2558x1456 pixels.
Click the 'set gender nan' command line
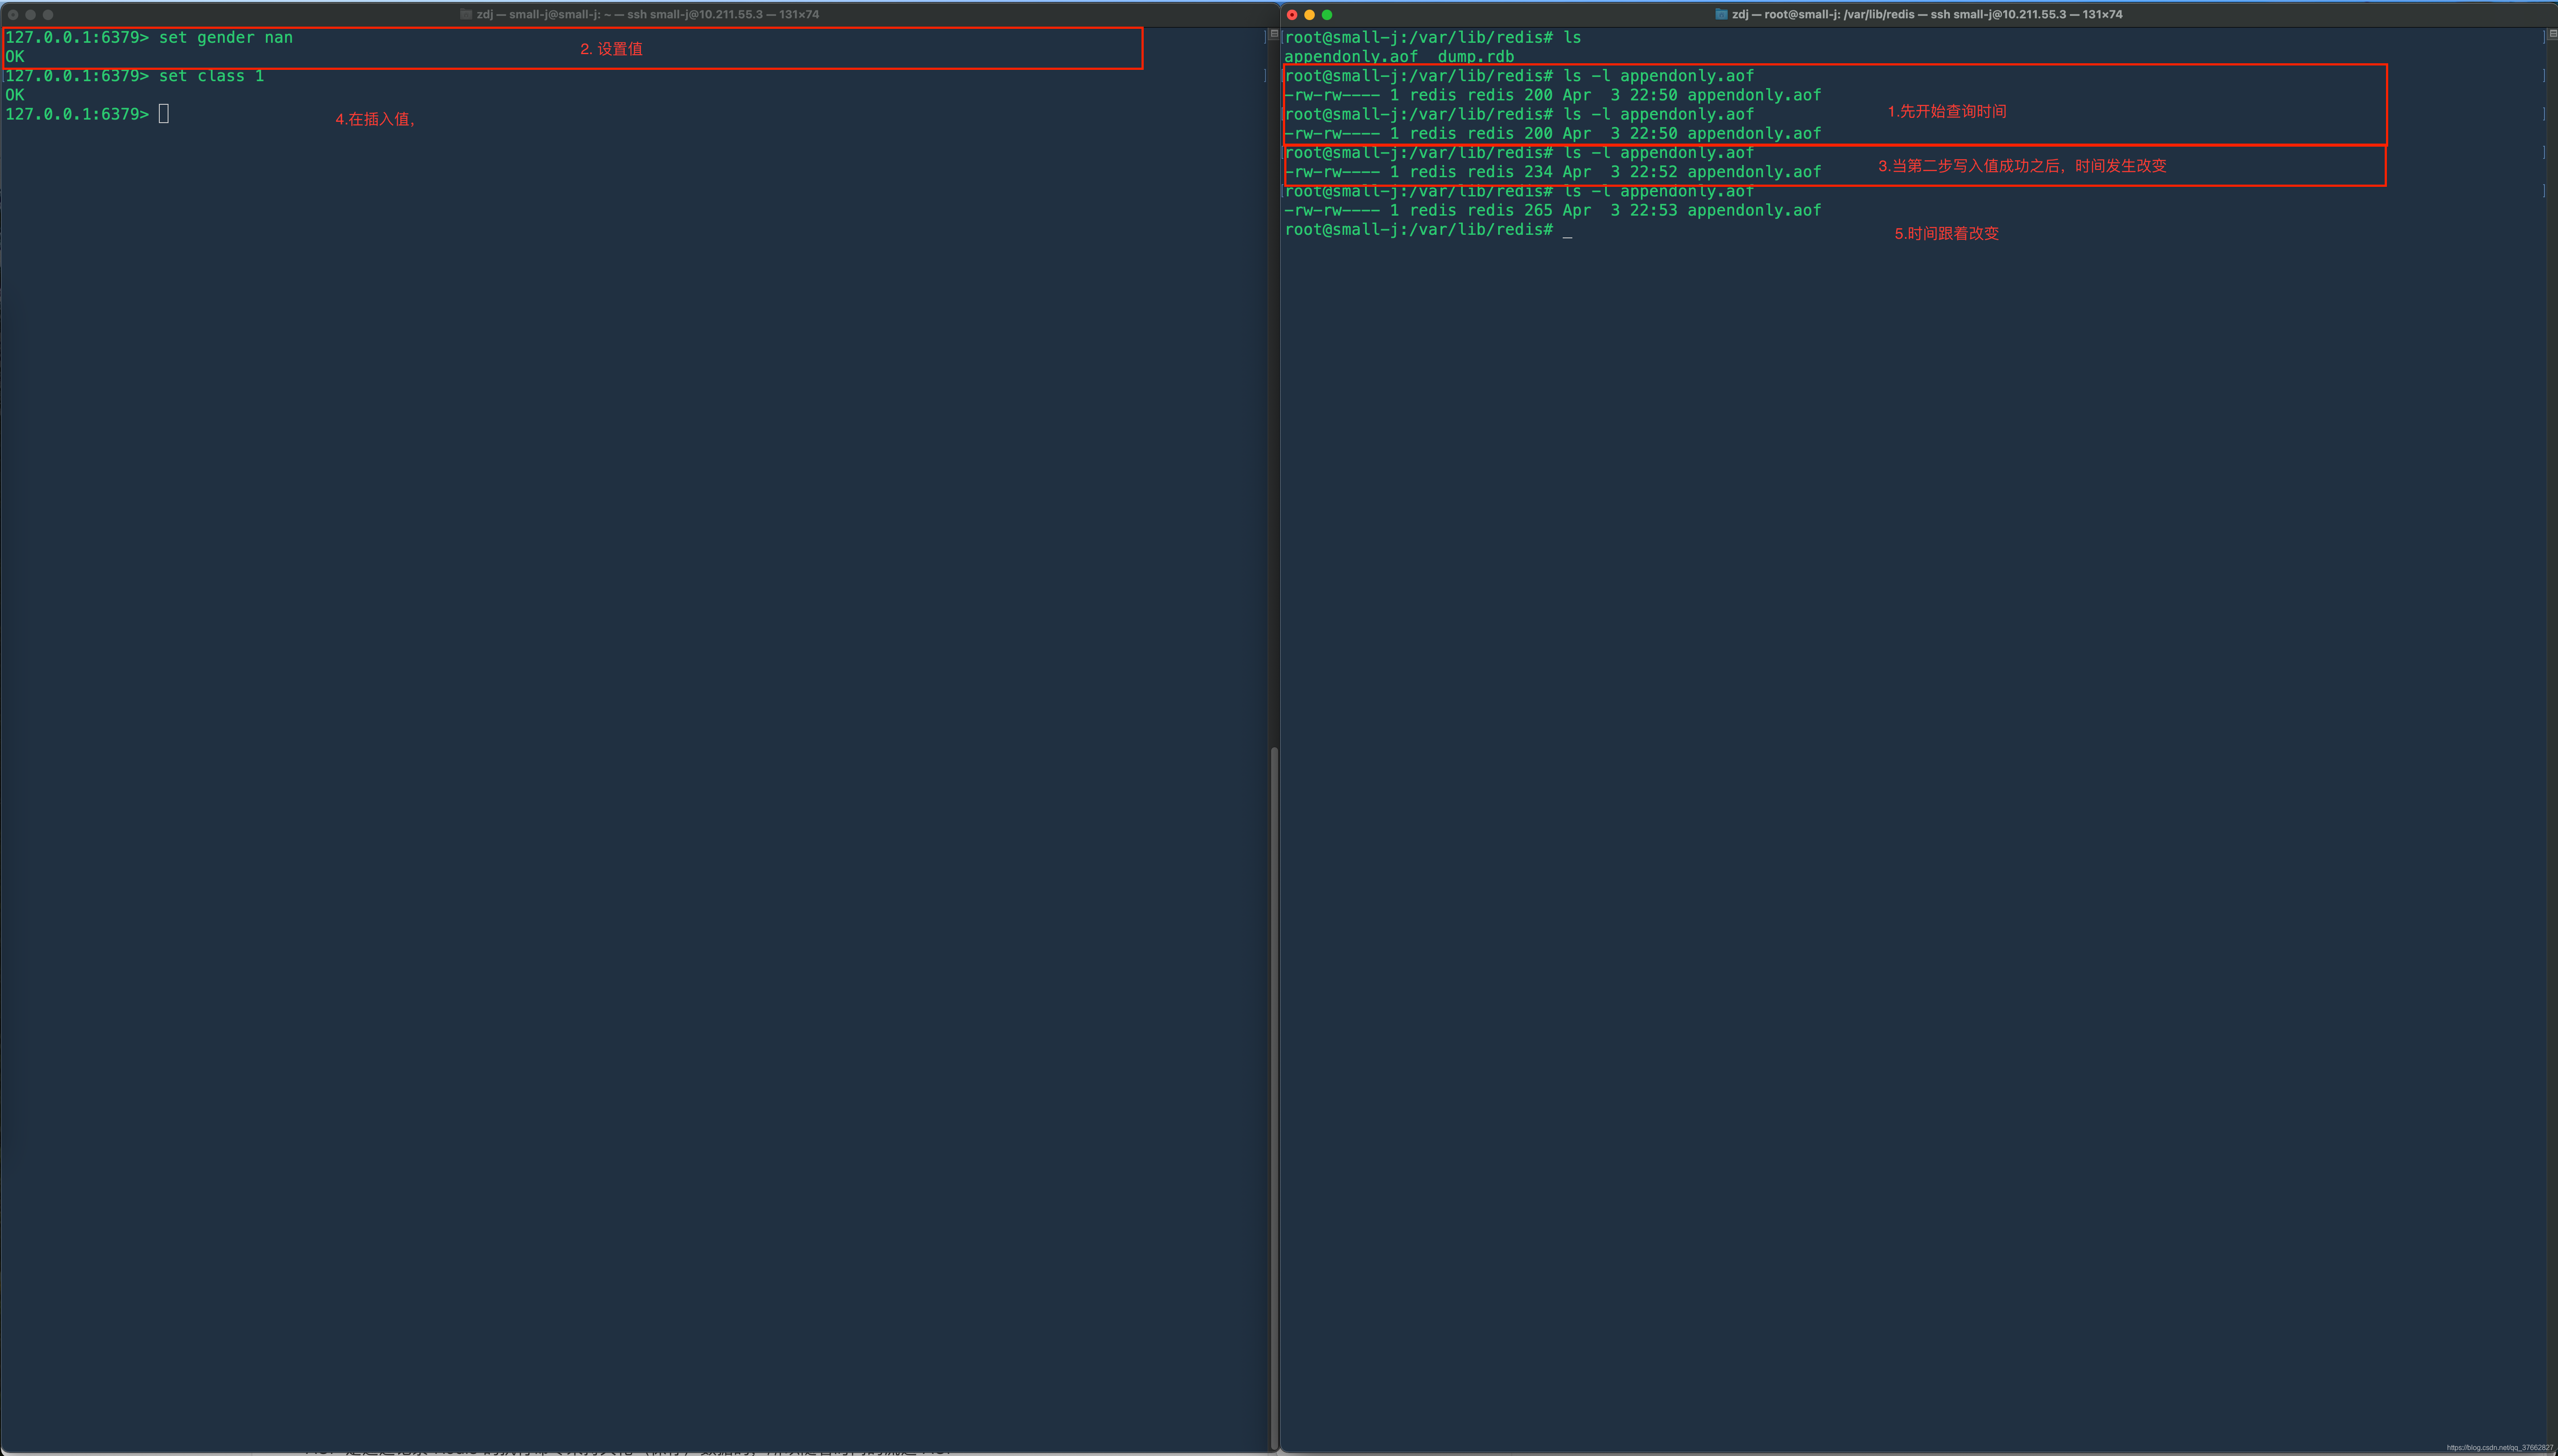coord(149,38)
